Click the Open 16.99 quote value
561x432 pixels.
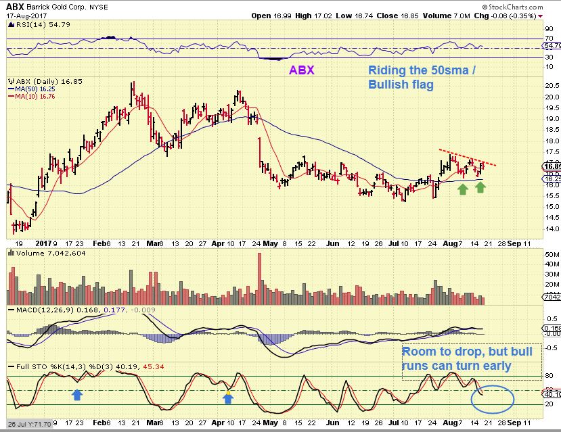pos(271,16)
